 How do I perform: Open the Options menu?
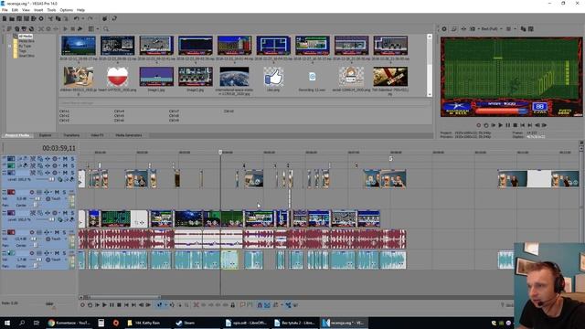(x=67, y=10)
